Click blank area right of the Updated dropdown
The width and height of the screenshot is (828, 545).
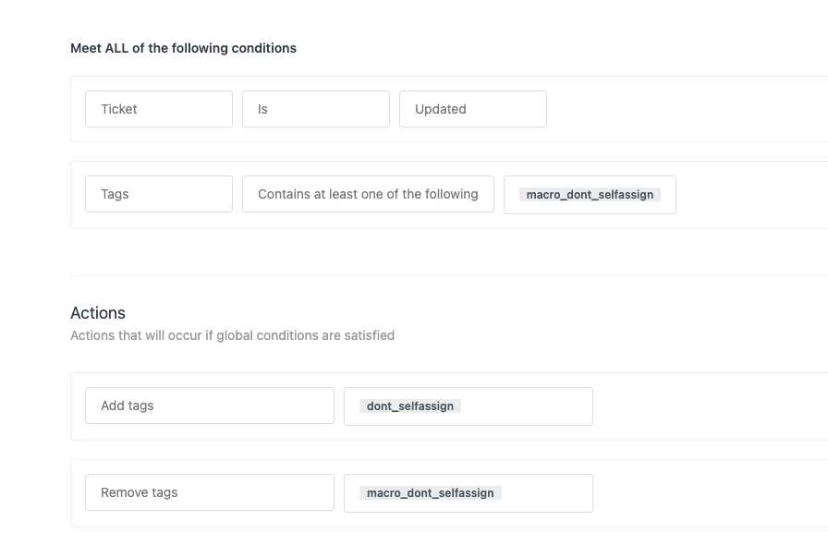pyautogui.click(x=684, y=109)
